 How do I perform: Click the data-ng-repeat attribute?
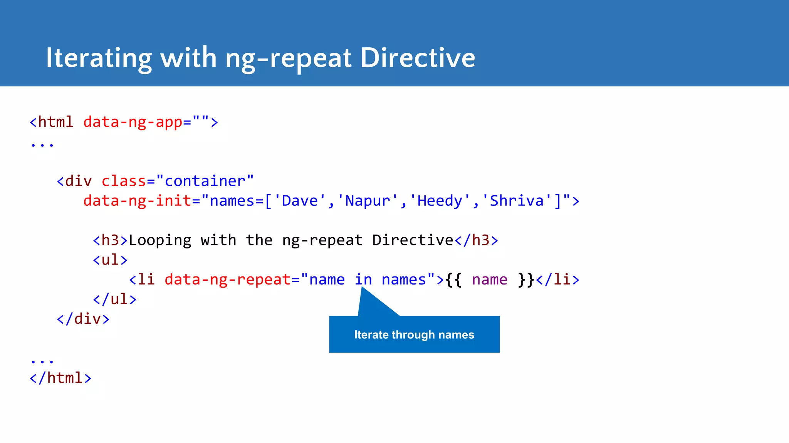tap(227, 280)
